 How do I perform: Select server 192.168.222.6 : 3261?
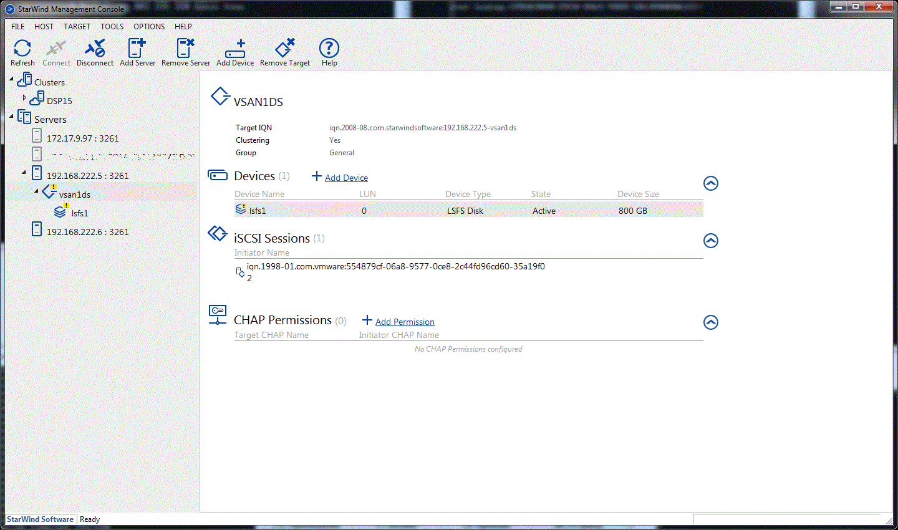[88, 232]
